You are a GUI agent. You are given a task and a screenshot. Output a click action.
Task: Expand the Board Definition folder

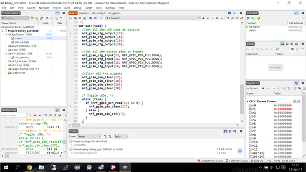point(6,46)
